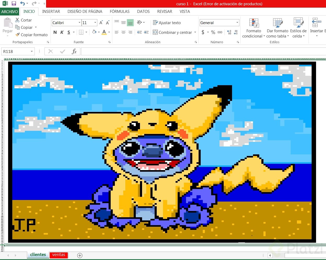Select the red ventas sheet tab
Viewport: 326px width, 260px height.
(x=59, y=255)
